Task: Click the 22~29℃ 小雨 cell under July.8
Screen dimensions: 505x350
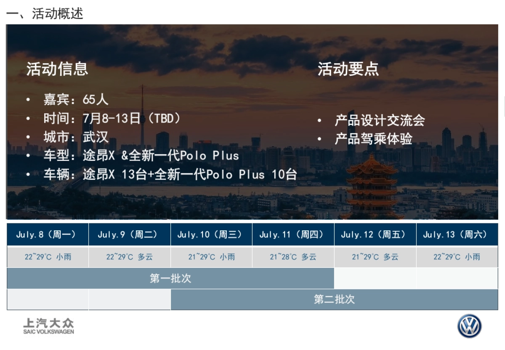Action: [47, 256]
